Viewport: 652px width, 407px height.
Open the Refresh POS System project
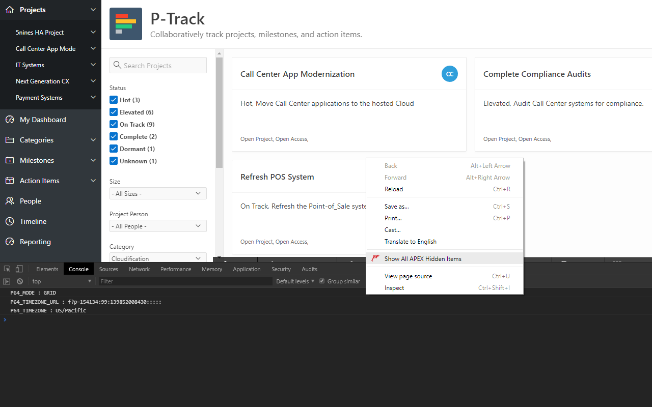(277, 177)
